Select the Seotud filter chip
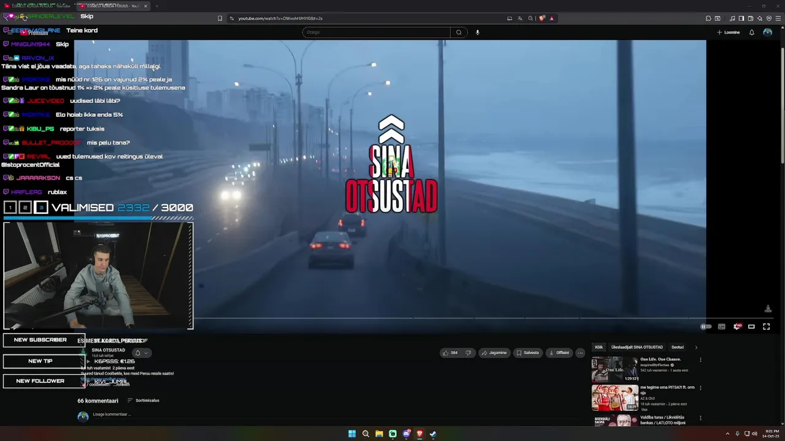This screenshot has height=441, width=785. coord(678,347)
